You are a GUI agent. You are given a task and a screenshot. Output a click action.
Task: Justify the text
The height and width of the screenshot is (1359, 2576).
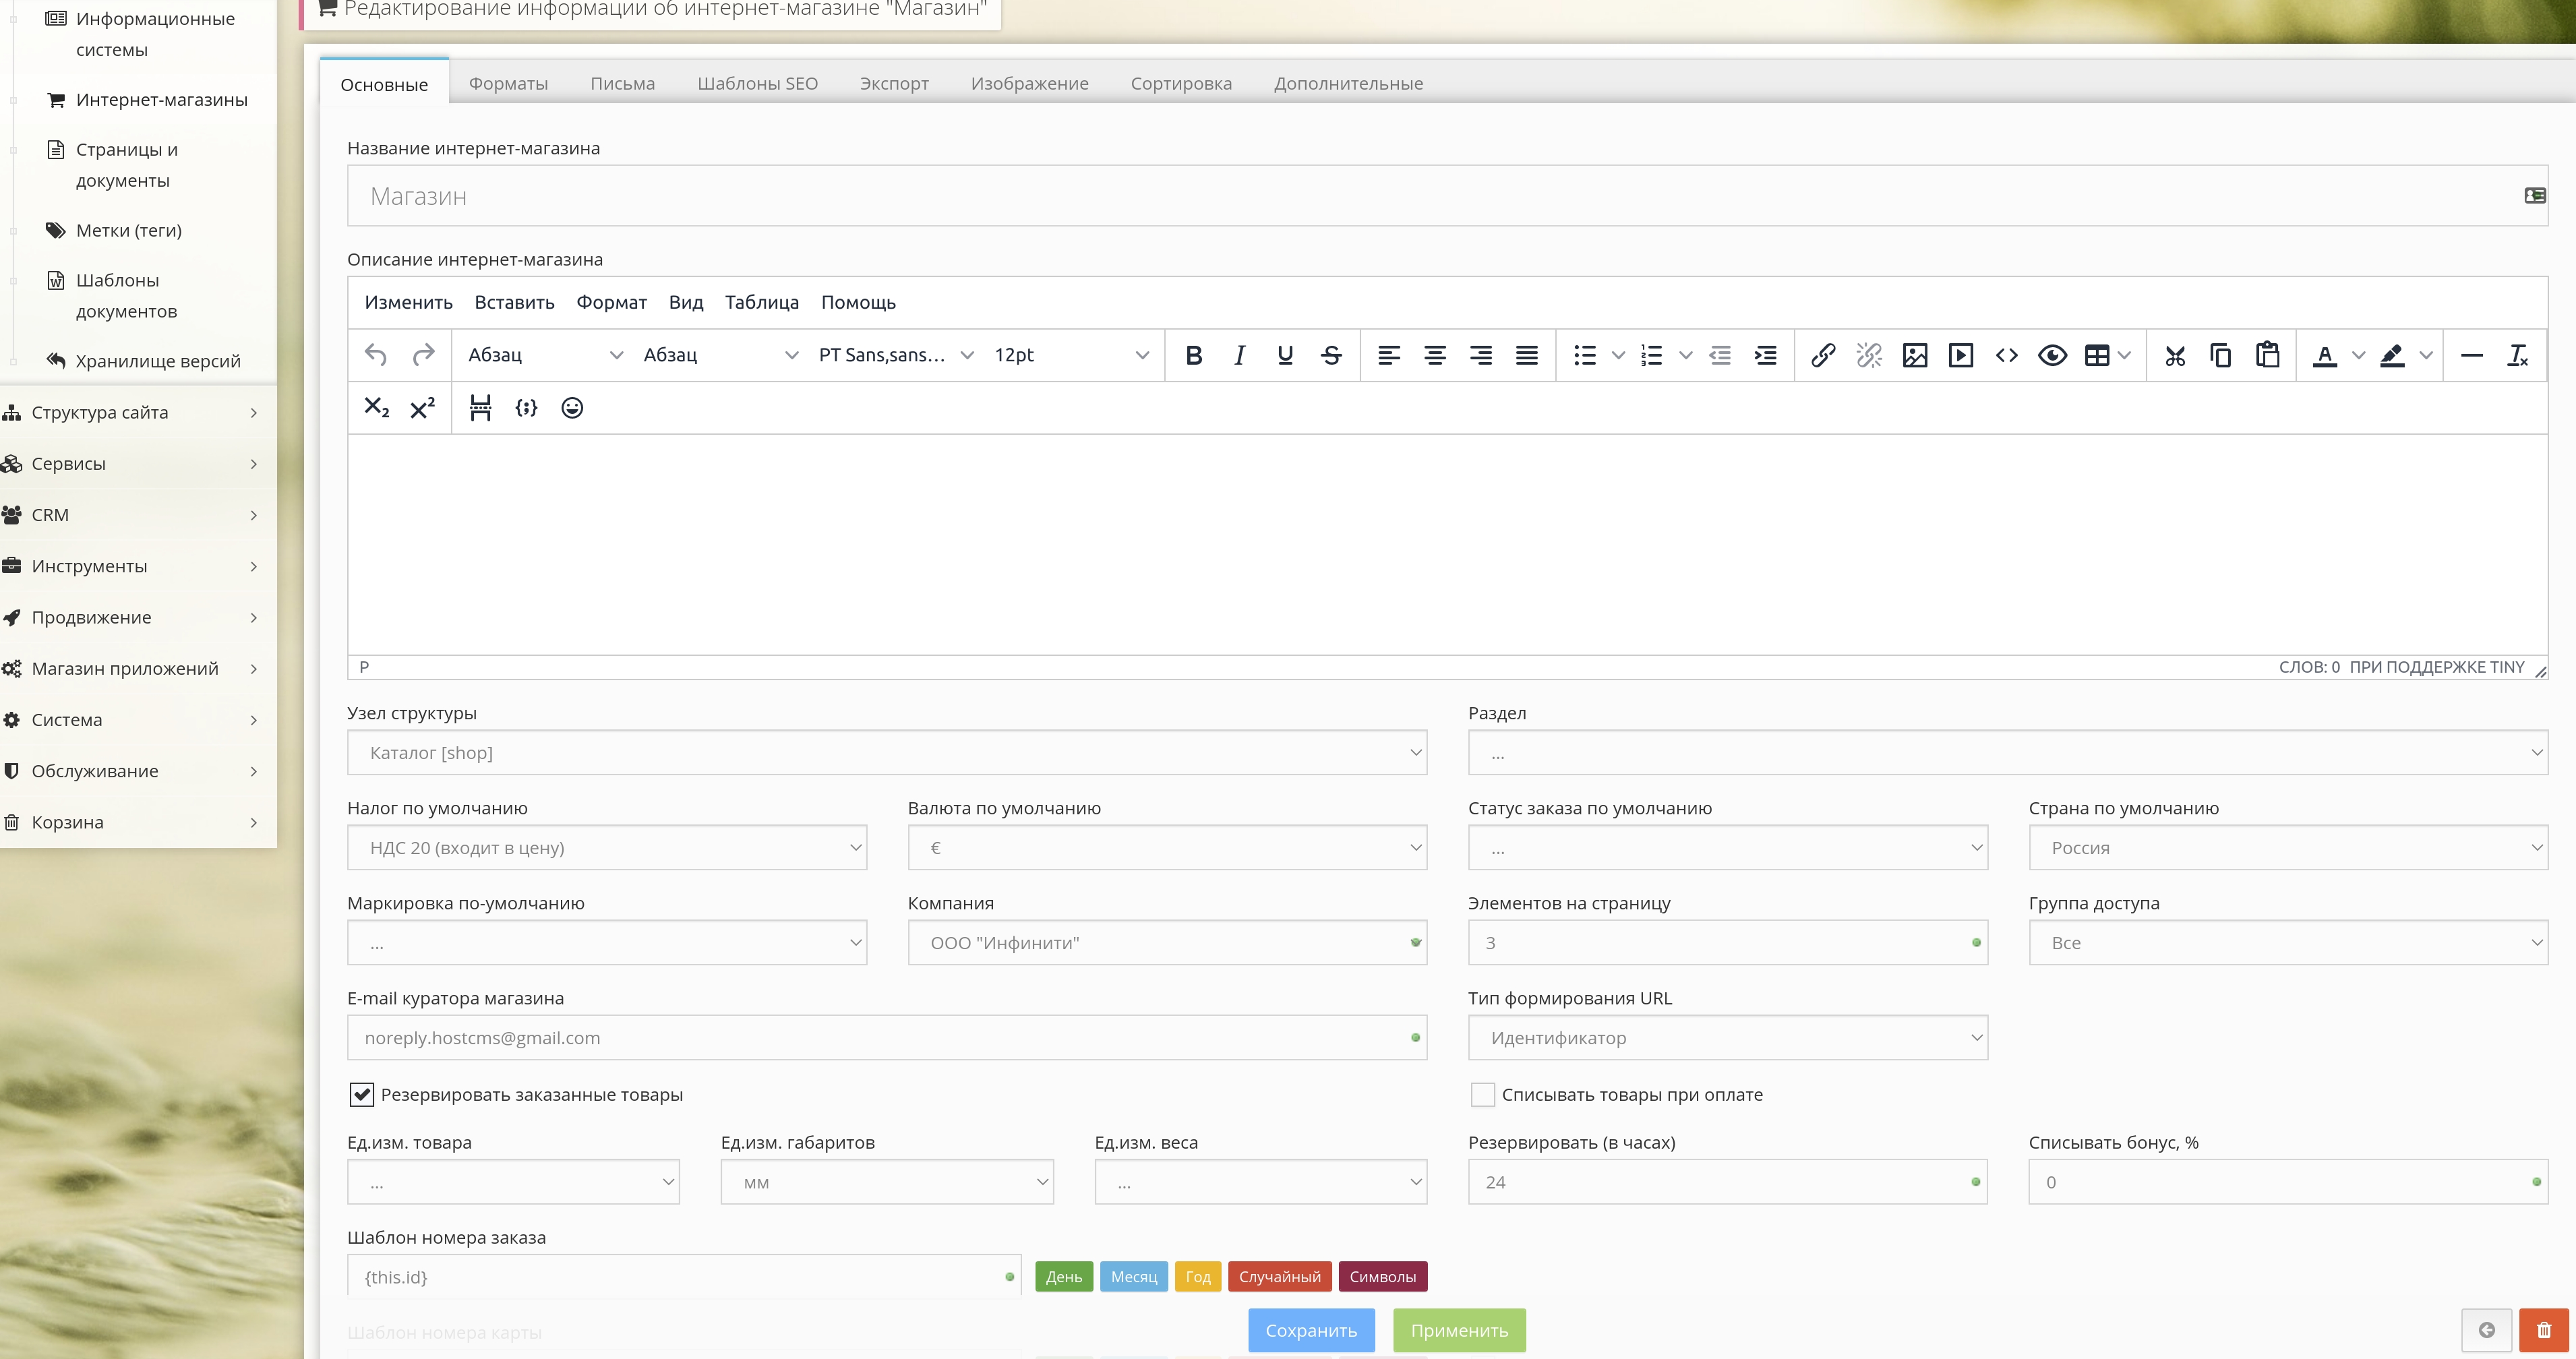[1527, 355]
